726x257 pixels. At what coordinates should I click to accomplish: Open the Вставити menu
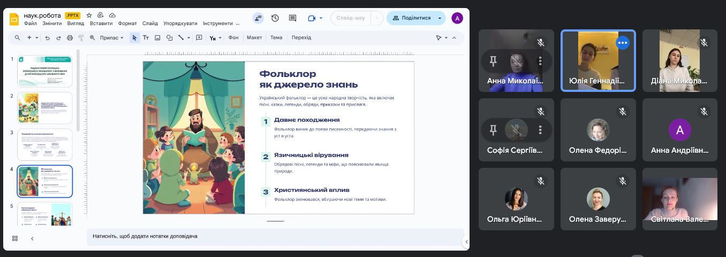coord(101,24)
